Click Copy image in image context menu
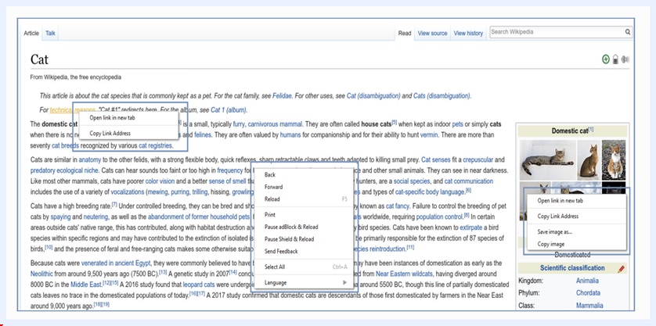 coord(551,244)
